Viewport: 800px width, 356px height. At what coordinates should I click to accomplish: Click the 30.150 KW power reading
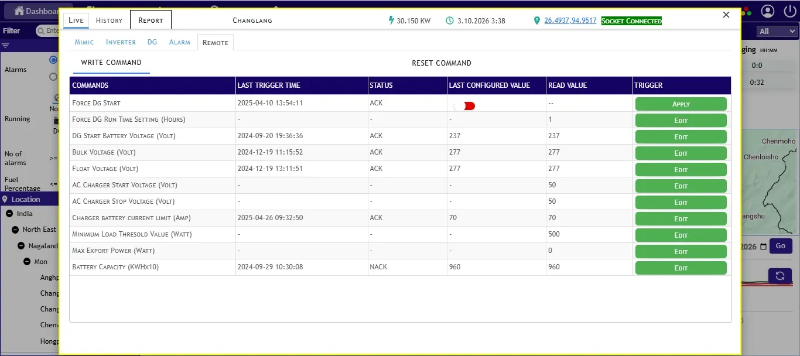point(413,20)
